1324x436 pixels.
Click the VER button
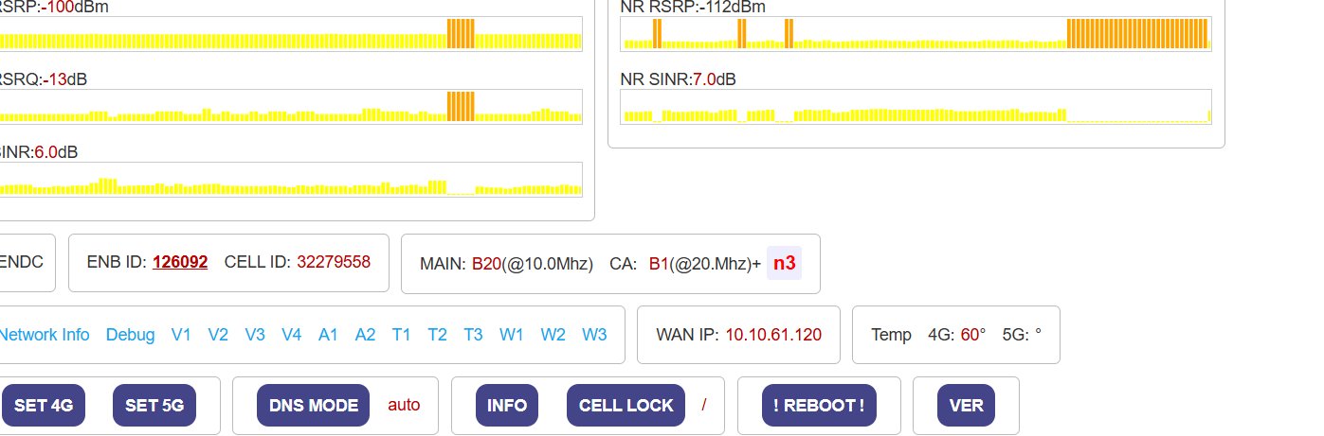(x=966, y=406)
